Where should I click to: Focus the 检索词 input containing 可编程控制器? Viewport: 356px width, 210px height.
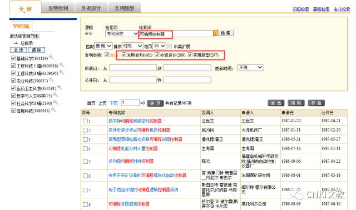coord(176,34)
